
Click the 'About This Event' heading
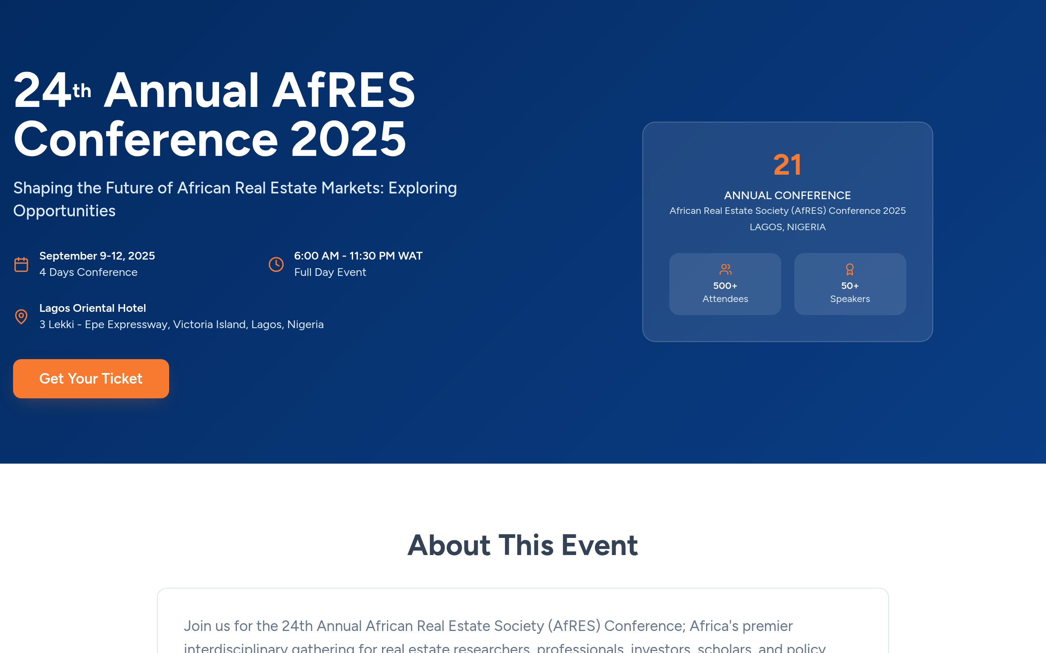523,544
